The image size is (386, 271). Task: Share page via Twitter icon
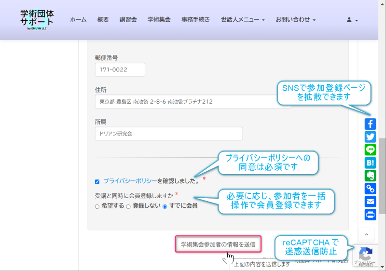coord(370,136)
